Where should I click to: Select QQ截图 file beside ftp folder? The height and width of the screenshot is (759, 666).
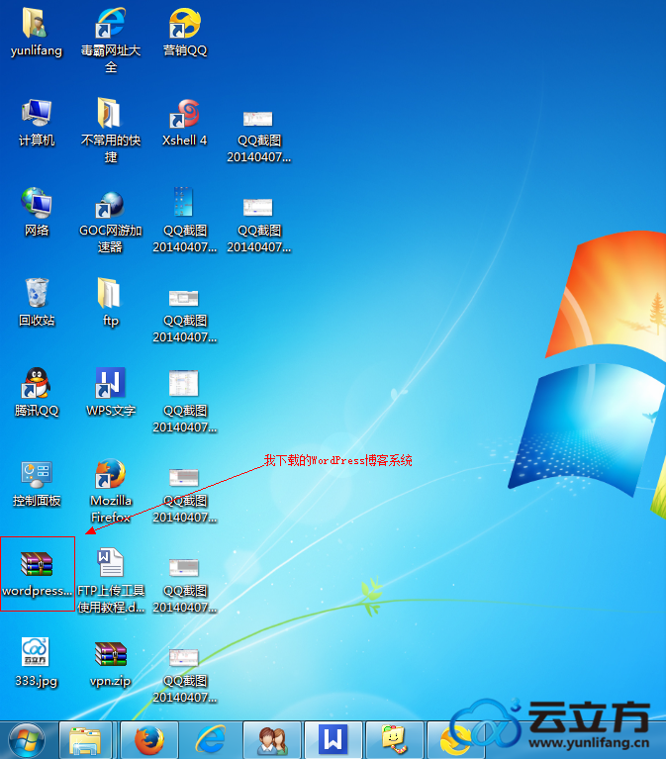pyautogui.click(x=185, y=316)
